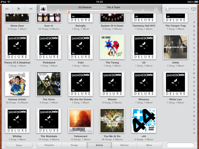
Task: Tap the Wi-Fi status icon
Action: (9, 2)
